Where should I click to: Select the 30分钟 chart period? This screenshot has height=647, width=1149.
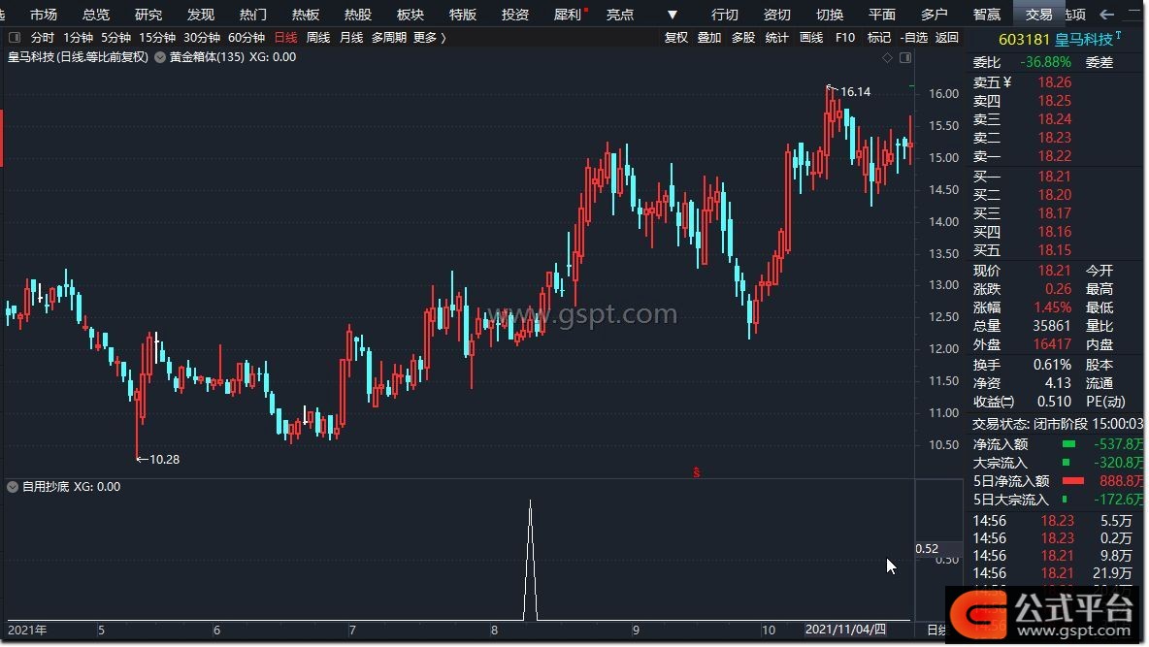pyautogui.click(x=202, y=38)
